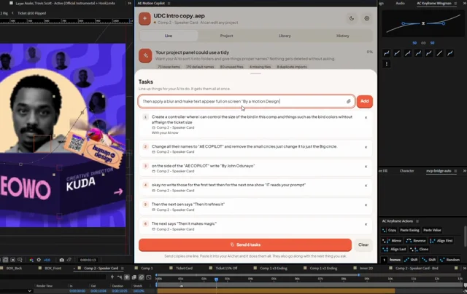Remove task 4 'IT reads your prompt'
The height and width of the screenshot is (294, 467).
(x=366, y=186)
